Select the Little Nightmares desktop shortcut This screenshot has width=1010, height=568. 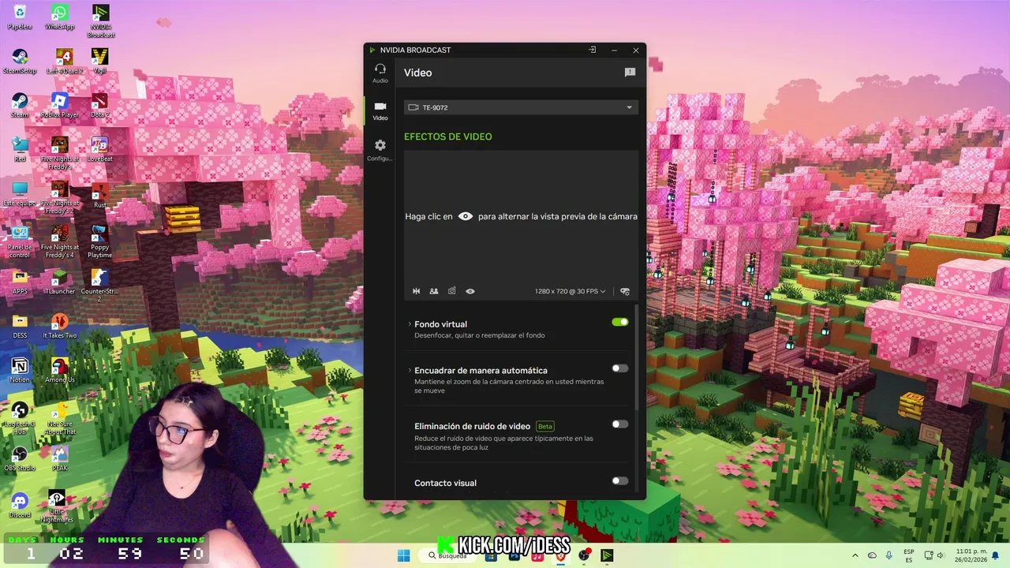[x=57, y=506]
